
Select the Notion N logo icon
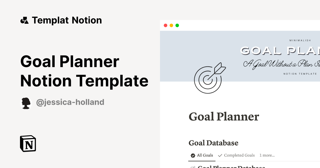coord(28,144)
